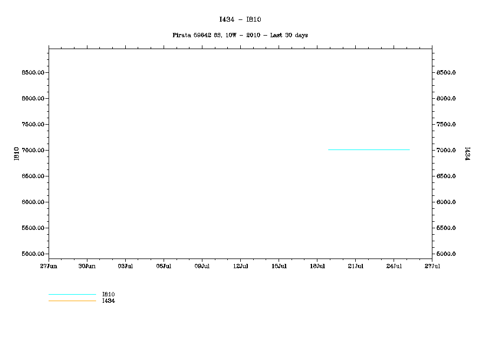
Task: Select the I810 legend text entry
Action: [108, 295]
